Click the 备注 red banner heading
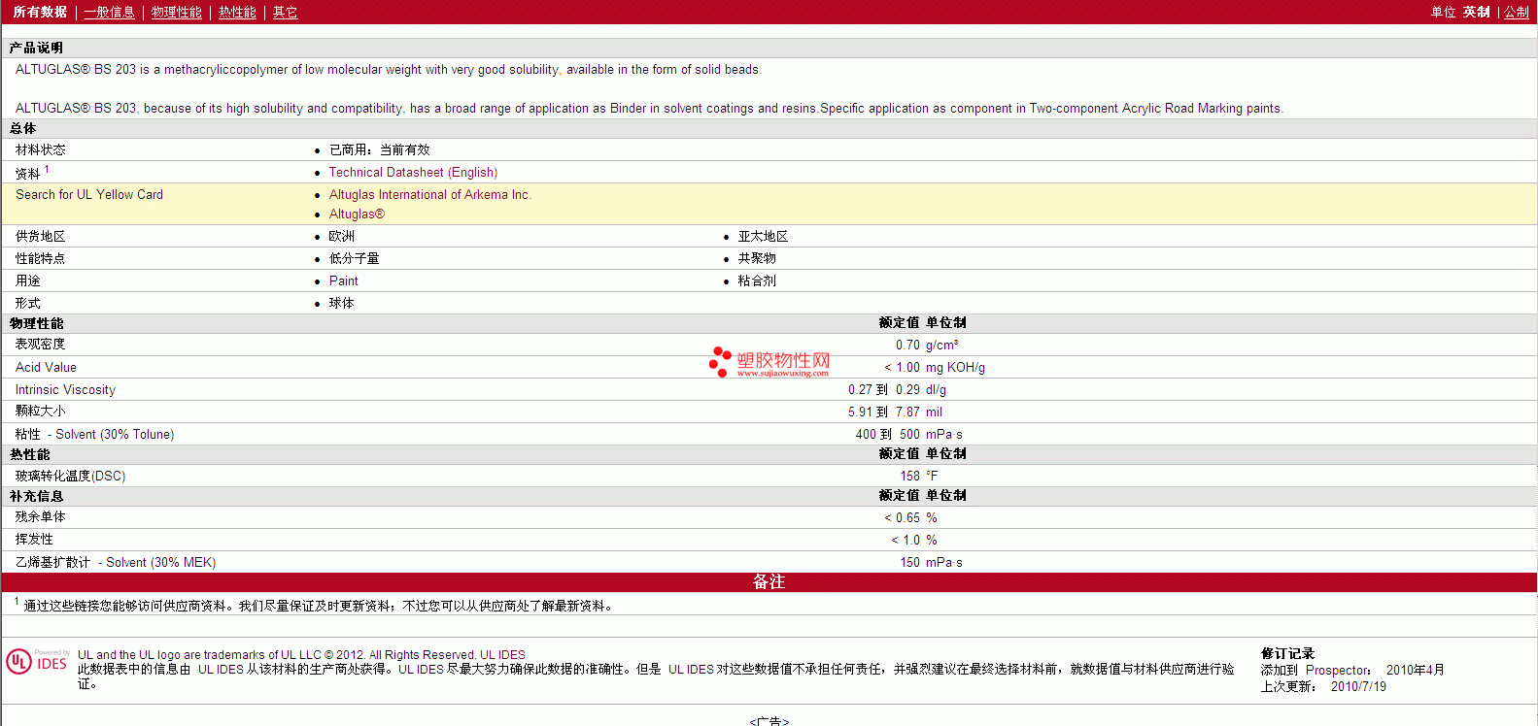This screenshot has width=1538, height=726. click(x=769, y=581)
